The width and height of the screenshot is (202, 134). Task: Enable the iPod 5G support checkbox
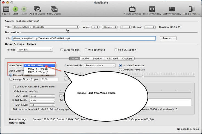tap(116, 50)
